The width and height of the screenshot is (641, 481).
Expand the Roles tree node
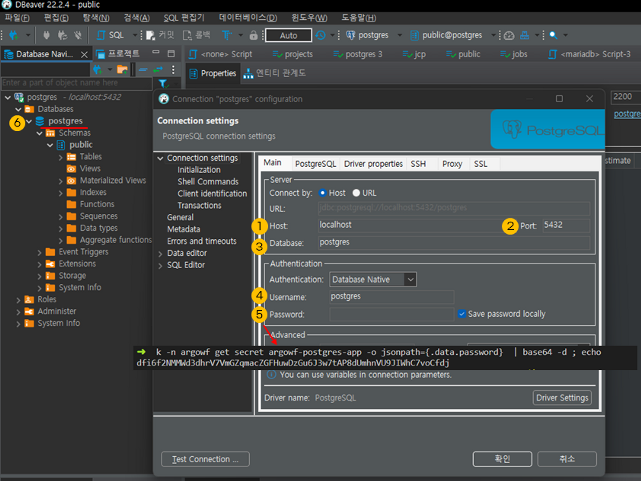18,300
